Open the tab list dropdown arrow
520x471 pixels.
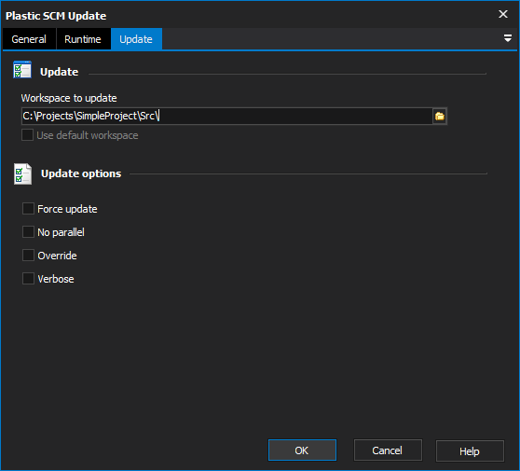tap(507, 38)
